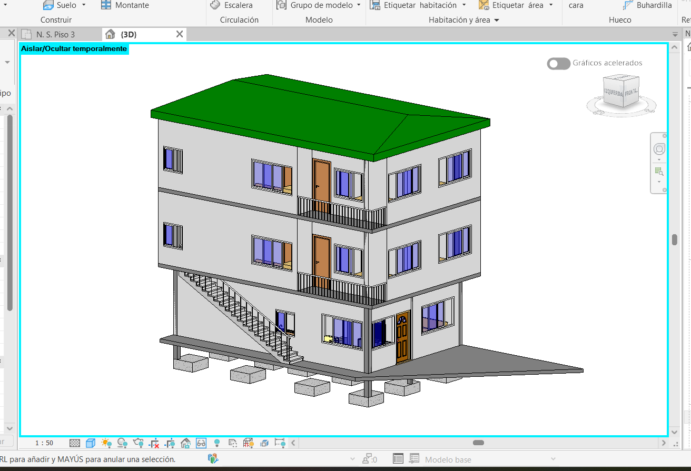
Task: Click the crop view icon
Action: (154, 443)
